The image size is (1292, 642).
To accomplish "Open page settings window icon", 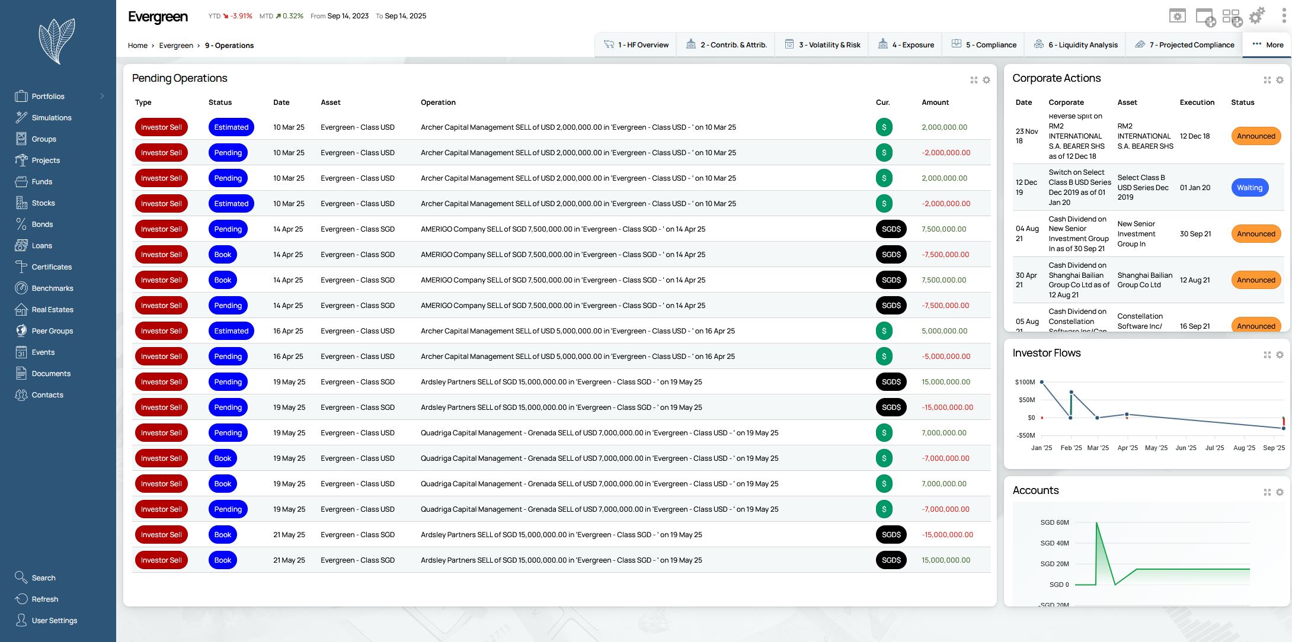I will (x=1177, y=16).
